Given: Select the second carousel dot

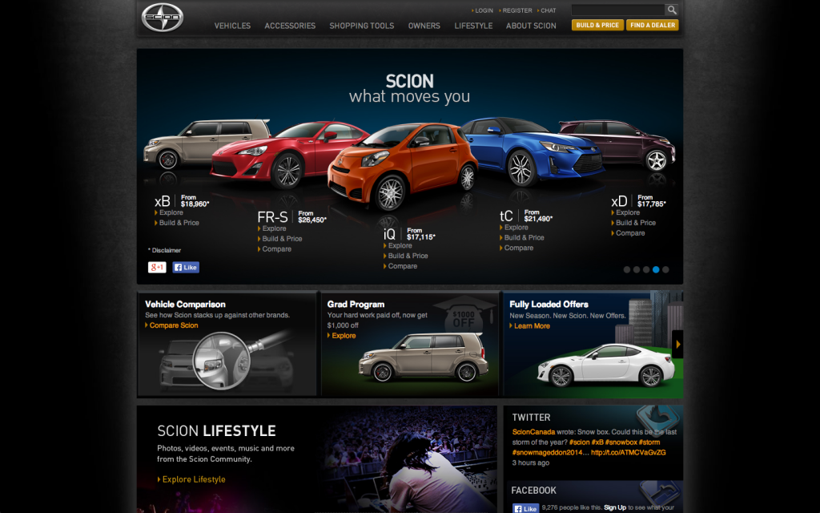Looking at the screenshot, I should [637, 269].
